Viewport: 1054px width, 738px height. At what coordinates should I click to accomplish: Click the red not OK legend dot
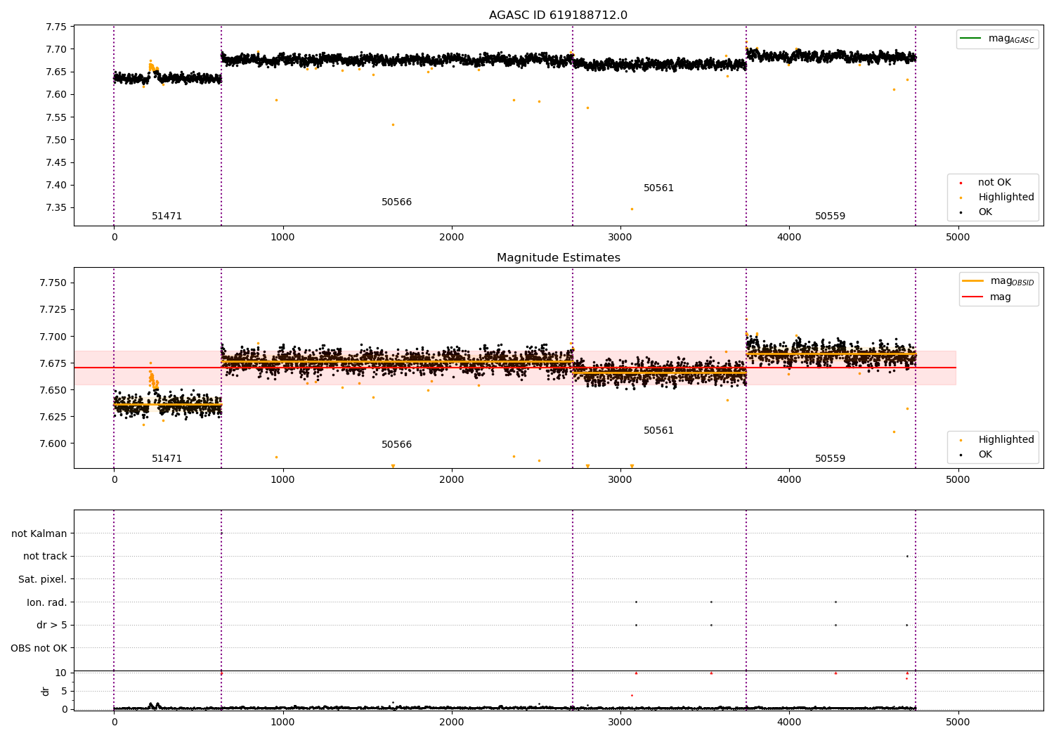(x=961, y=183)
